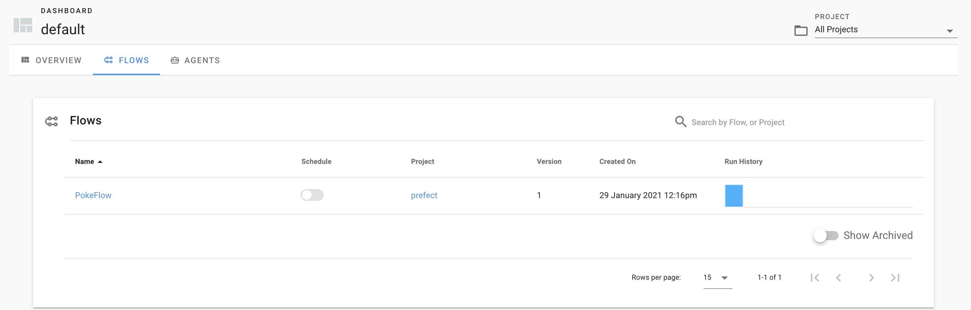
Task: Toggle the Name column sort arrow
Action: 101,161
